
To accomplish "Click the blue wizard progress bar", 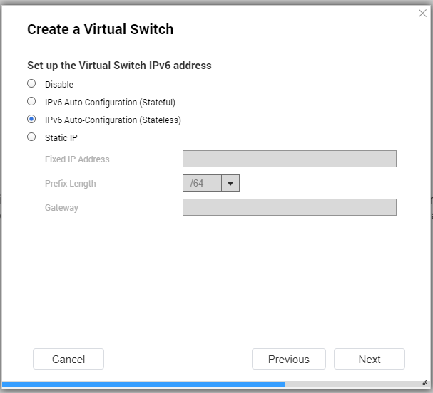I will (x=143, y=384).
